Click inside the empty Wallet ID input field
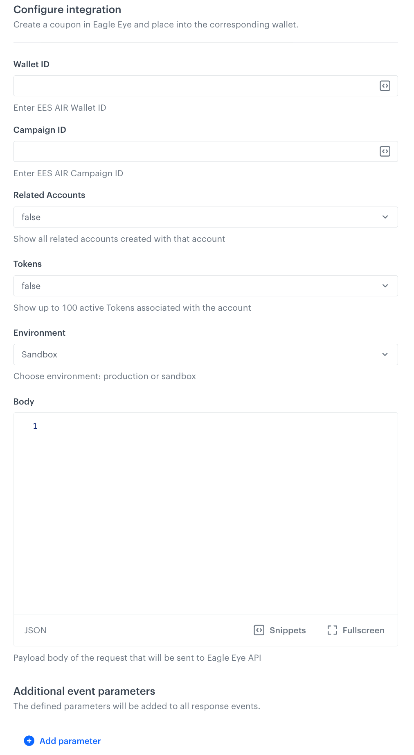 (184, 86)
